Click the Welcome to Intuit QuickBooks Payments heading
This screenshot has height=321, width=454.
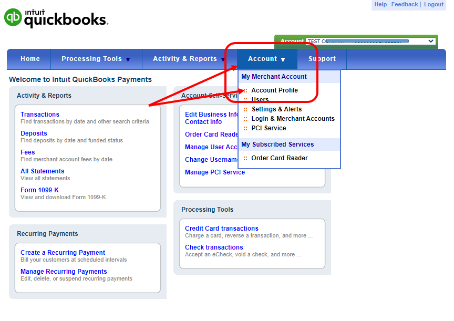tap(80, 80)
